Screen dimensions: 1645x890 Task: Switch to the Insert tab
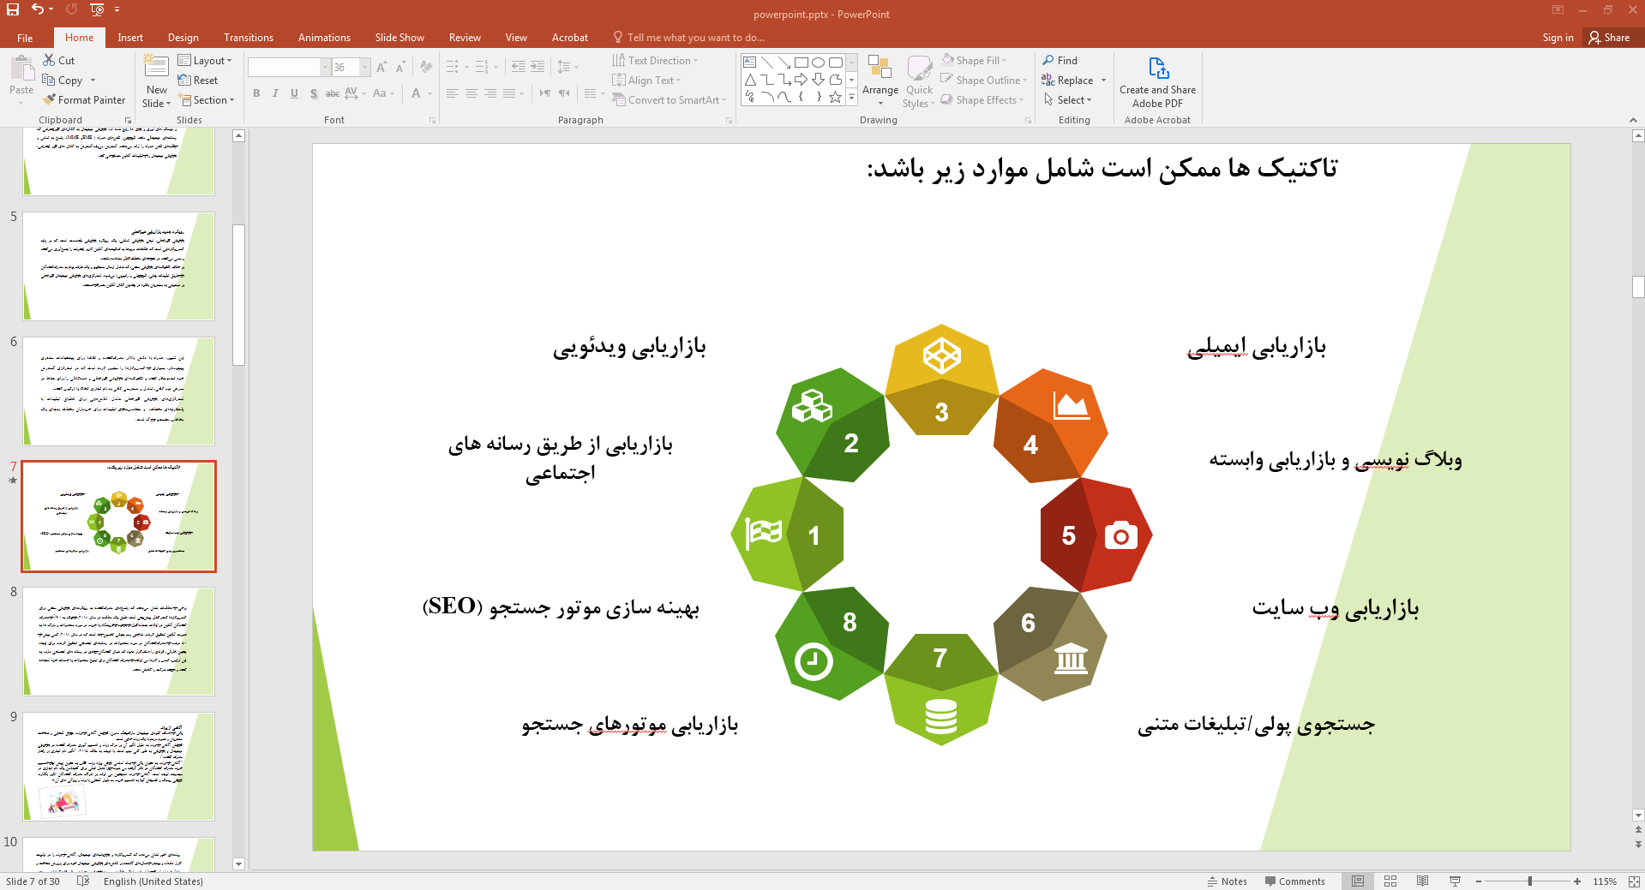click(x=130, y=38)
